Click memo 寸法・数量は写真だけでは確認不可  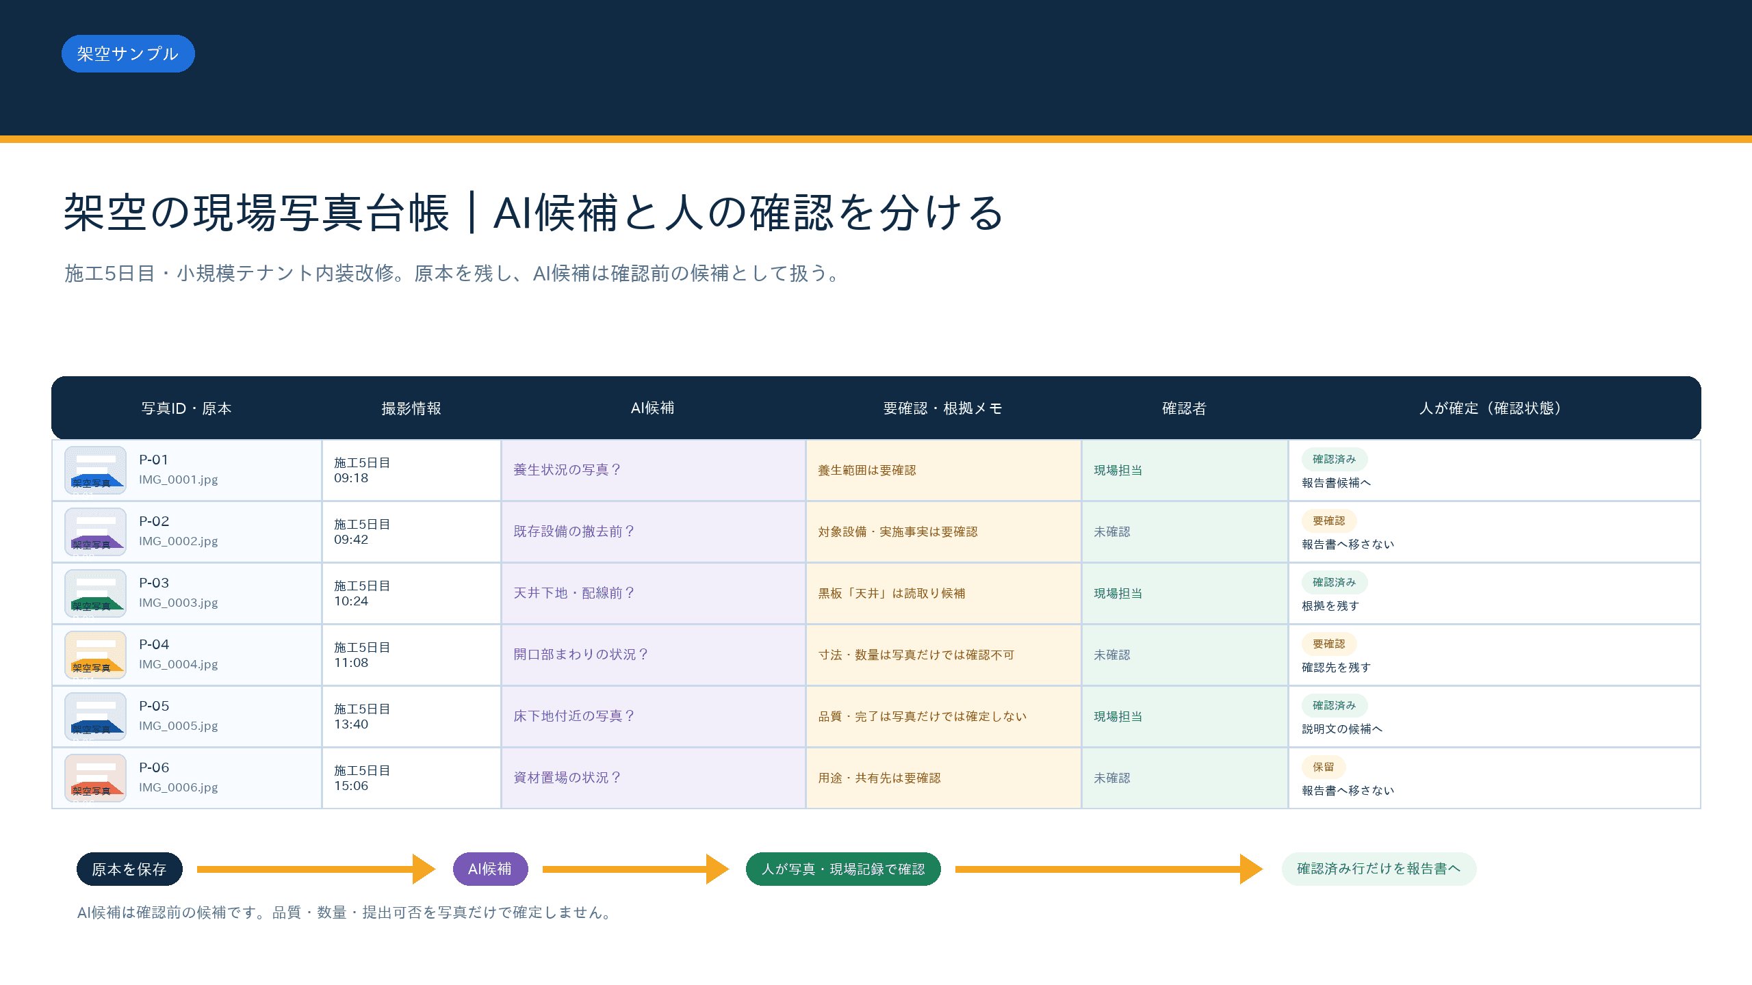pyautogui.click(x=916, y=655)
